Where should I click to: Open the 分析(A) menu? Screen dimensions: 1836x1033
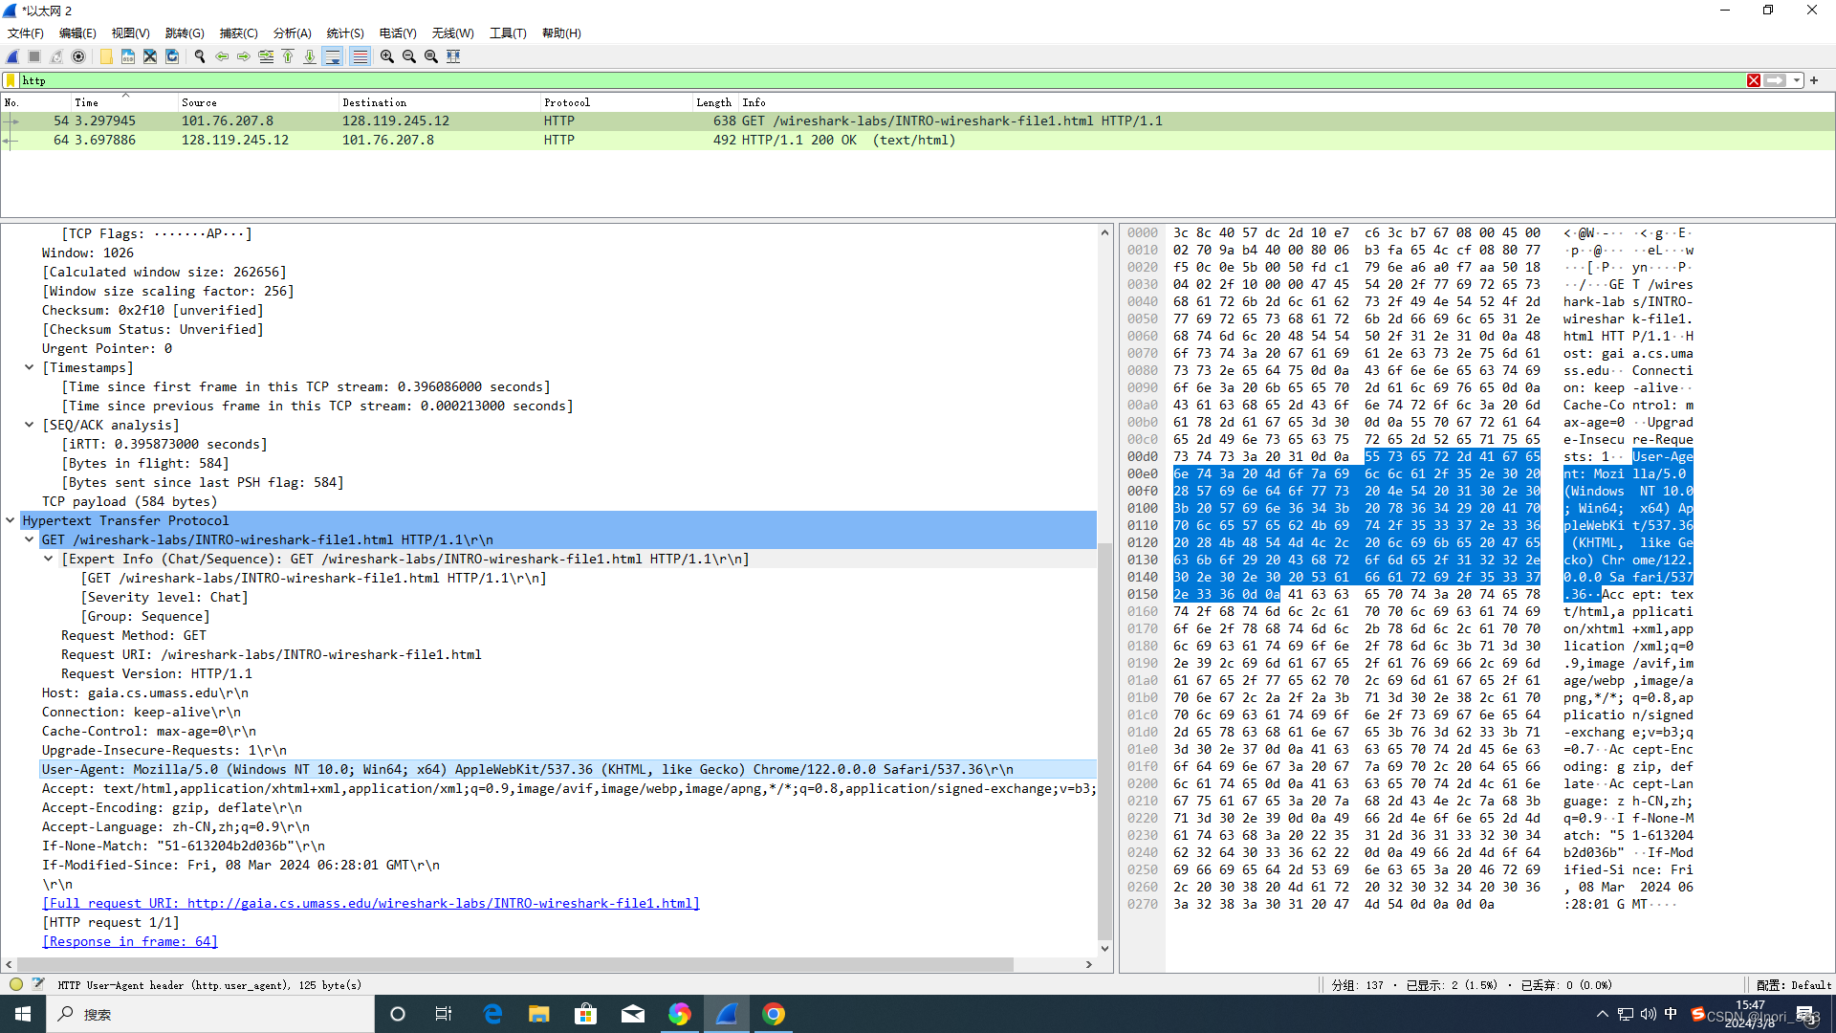(292, 33)
